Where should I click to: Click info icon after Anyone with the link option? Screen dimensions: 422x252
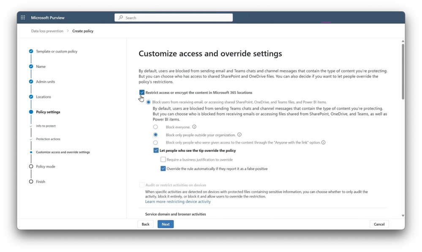(x=324, y=142)
